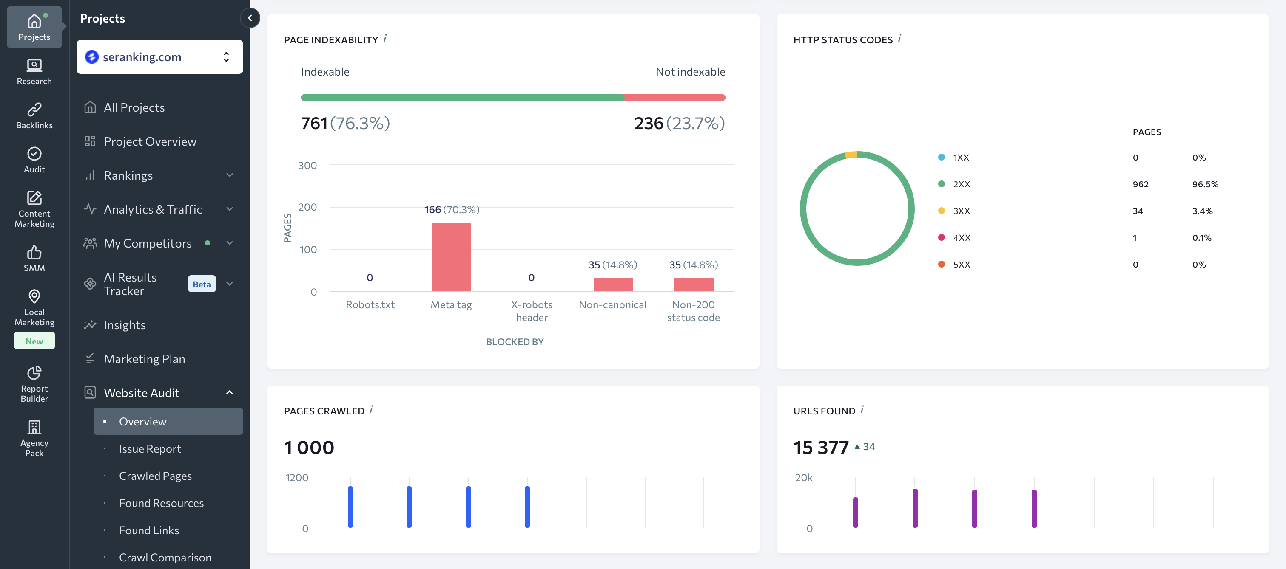Open the Marketing Plan link
Image resolution: width=1286 pixels, height=569 pixels.
click(x=144, y=358)
